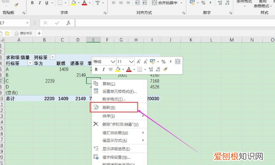Cancel the formula bar entry X

[45, 23]
